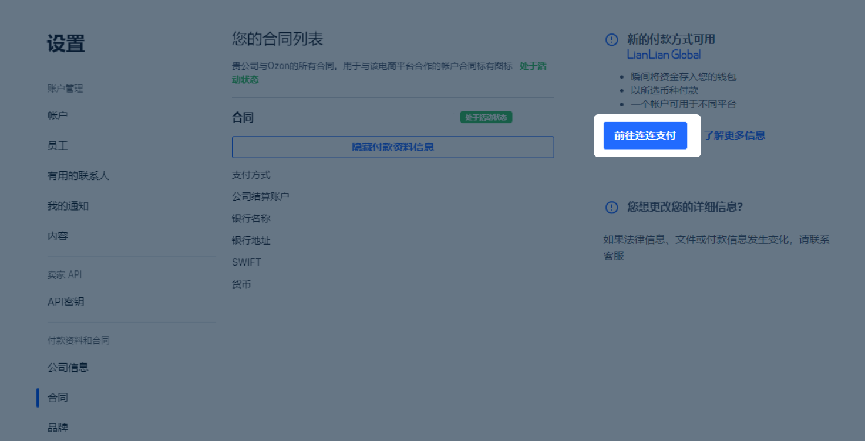Open API密钥 settings page
The height and width of the screenshot is (441, 865).
(66, 301)
